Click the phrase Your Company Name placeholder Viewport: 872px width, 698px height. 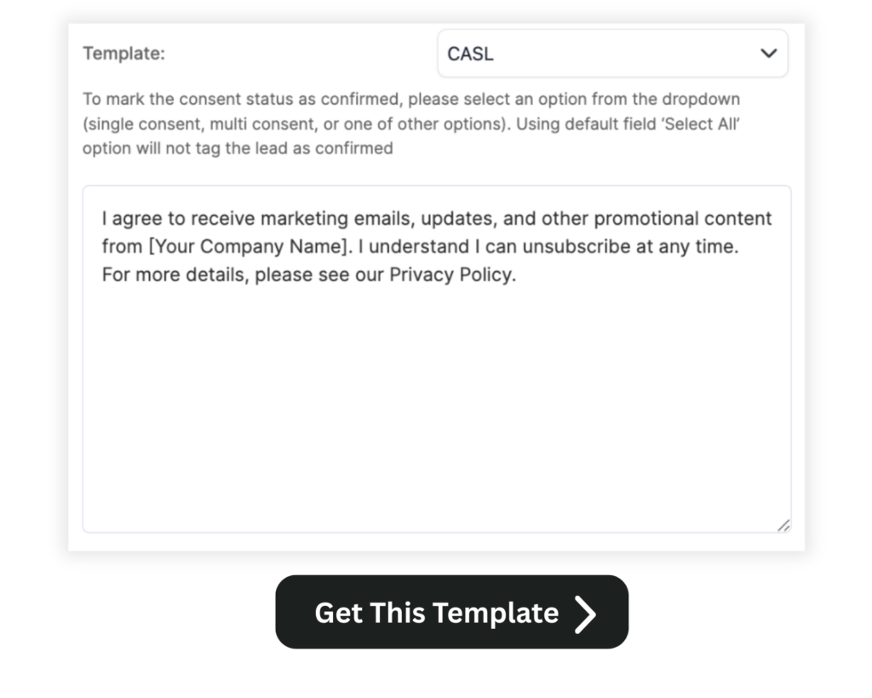click(x=247, y=246)
